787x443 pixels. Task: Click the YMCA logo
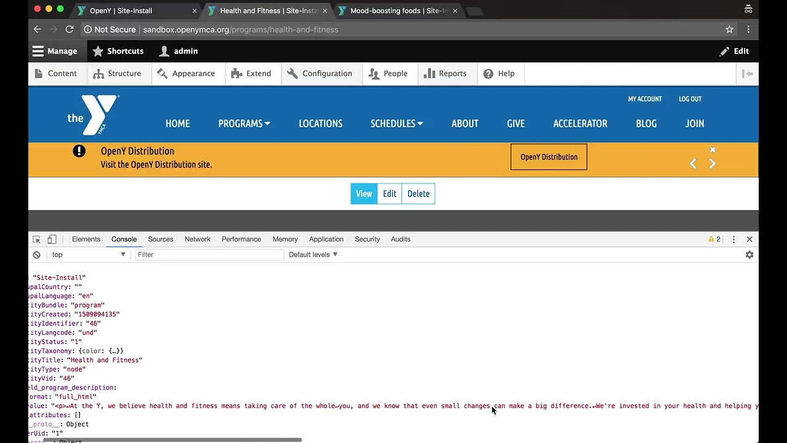point(93,114)
